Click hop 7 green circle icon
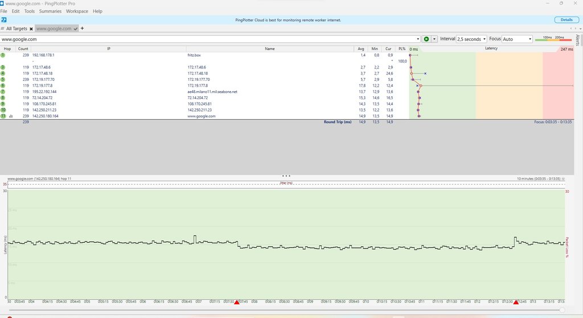 click(x=3, y=92)
